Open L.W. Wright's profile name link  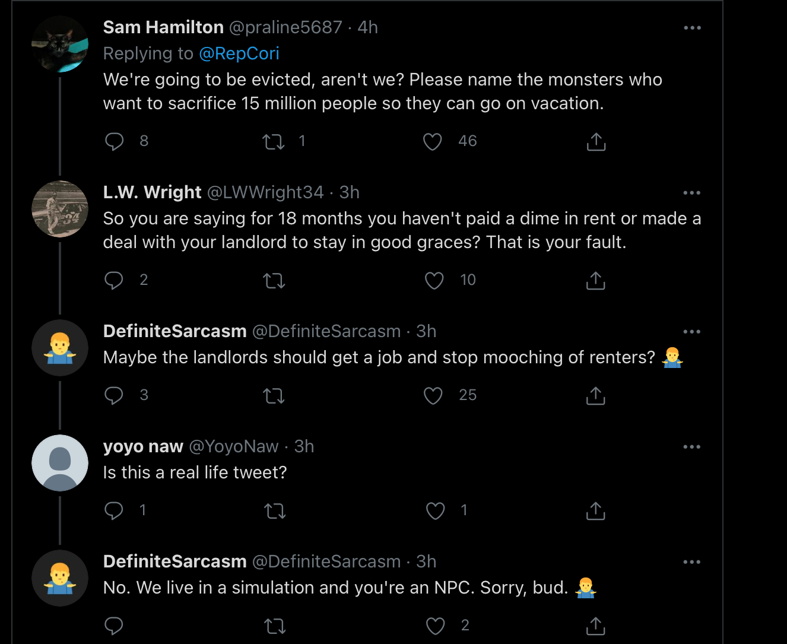coord(153,192)
